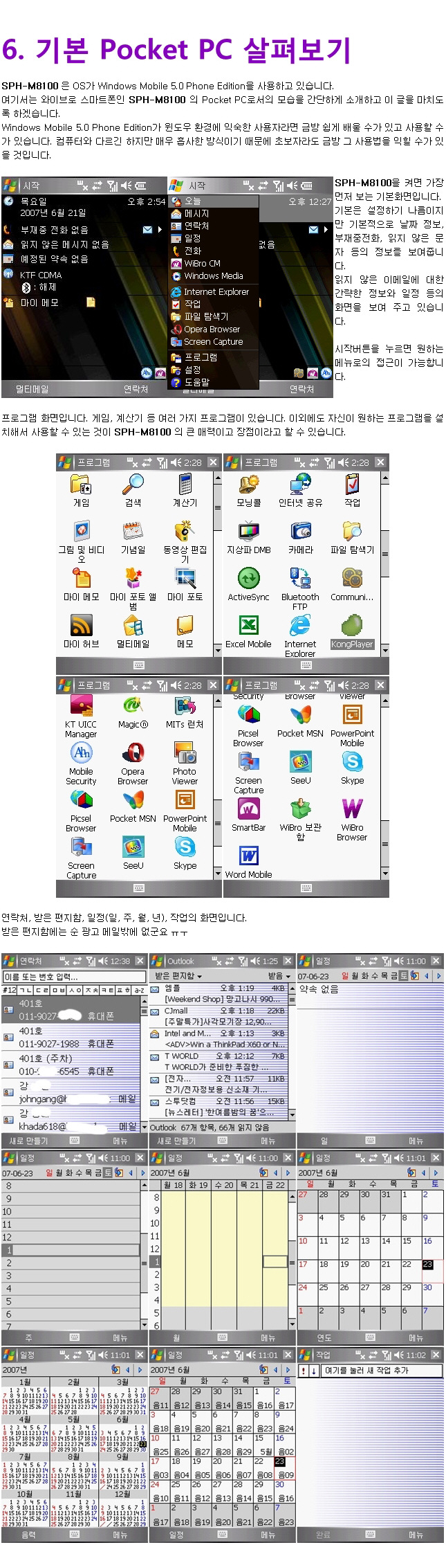Select 도움말 in the Start menu
This screenshot has height=1545, width=446.
pyautogui.click(x=214, y=382)
